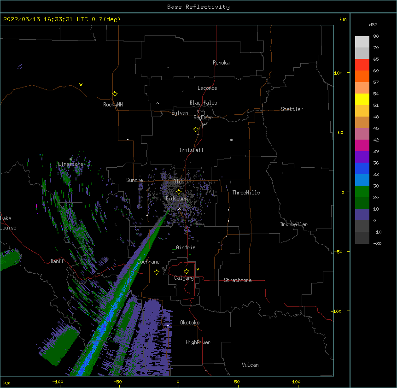Pick the bright yellow 54-51 dBZ swatch
The height and width of the screenshot is (388, 397).
click(362, 99)
